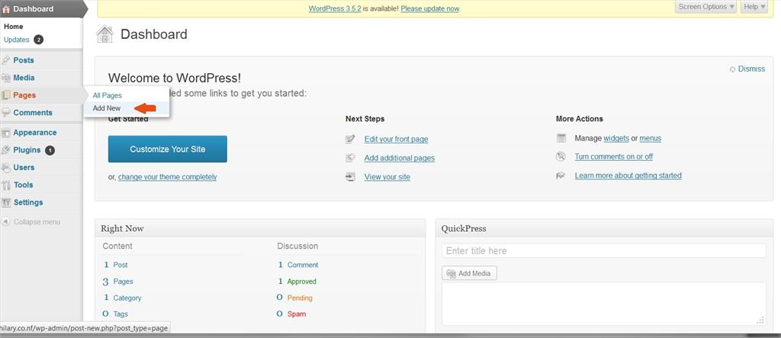The height and width of the screenshot is (338, 781).
Task: Follow the WordPress 3.5.2 link
Action: (x=335, y=8)
